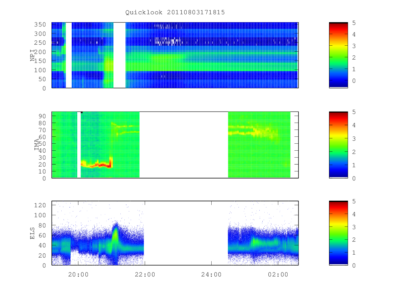Click the 24:00 time axis label
Viewport: 398px width, 298px height.
pos(212,274)
